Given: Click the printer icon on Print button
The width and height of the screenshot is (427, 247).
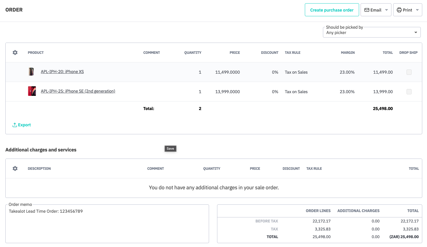Looking at the screenshot, I should [399, 10].
